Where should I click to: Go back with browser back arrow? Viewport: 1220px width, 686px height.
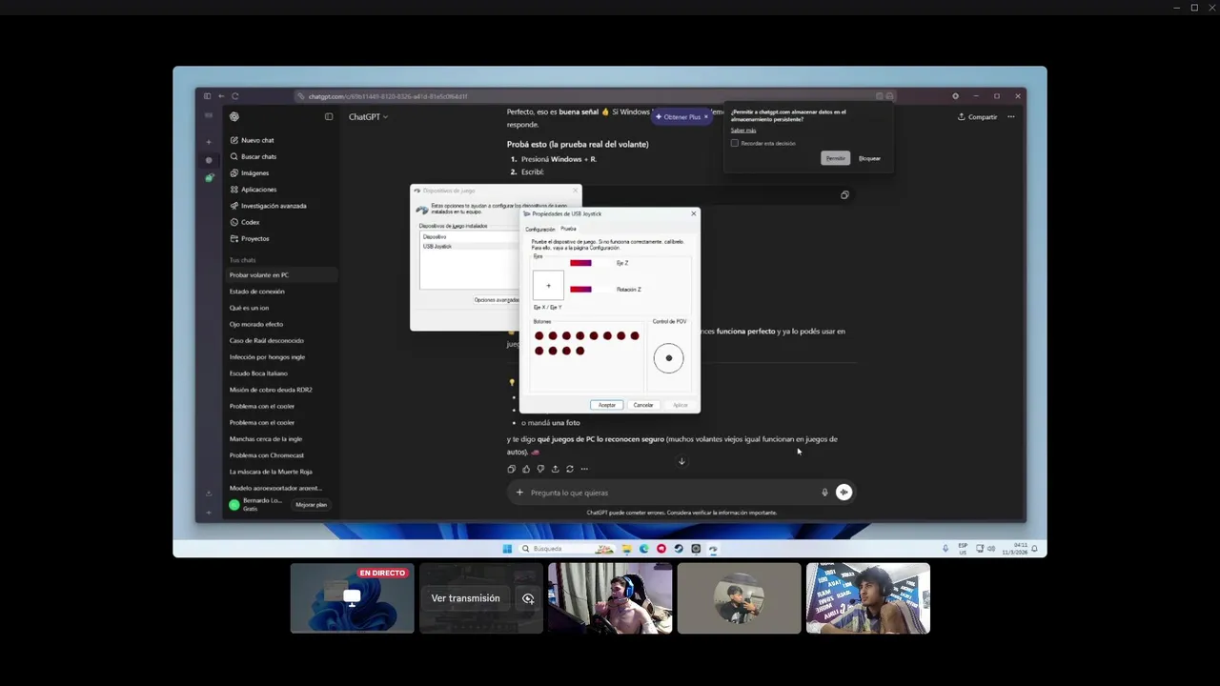[221, 96]
